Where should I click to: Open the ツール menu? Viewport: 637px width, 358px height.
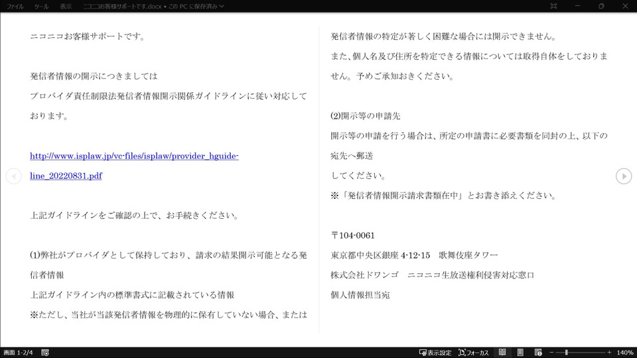coord(41,7)
